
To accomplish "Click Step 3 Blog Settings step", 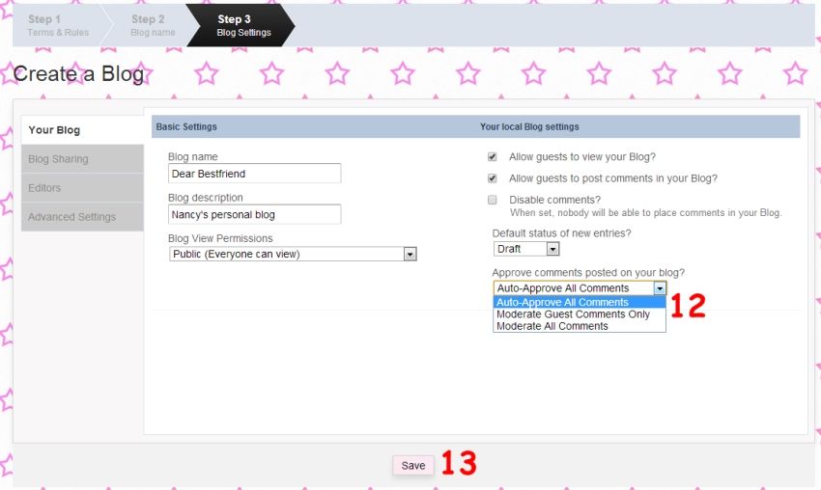I will 243,25.
